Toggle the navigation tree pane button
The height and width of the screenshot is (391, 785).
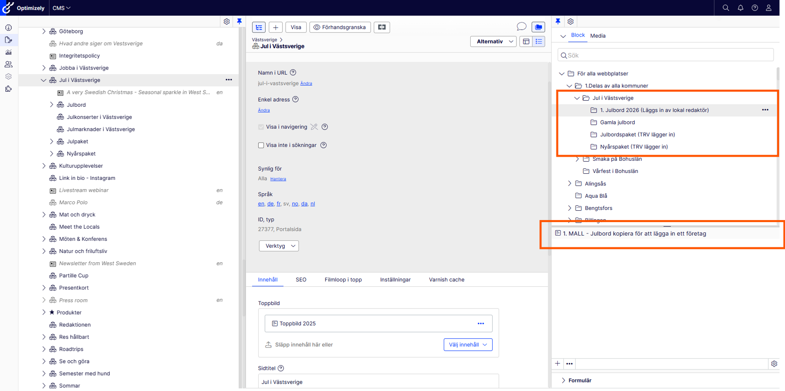(259, 27)
